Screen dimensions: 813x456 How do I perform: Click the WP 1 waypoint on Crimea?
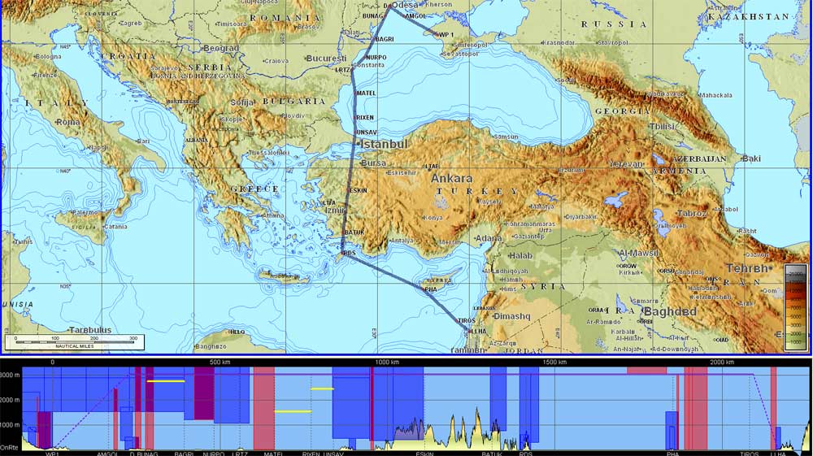point(445,34)
